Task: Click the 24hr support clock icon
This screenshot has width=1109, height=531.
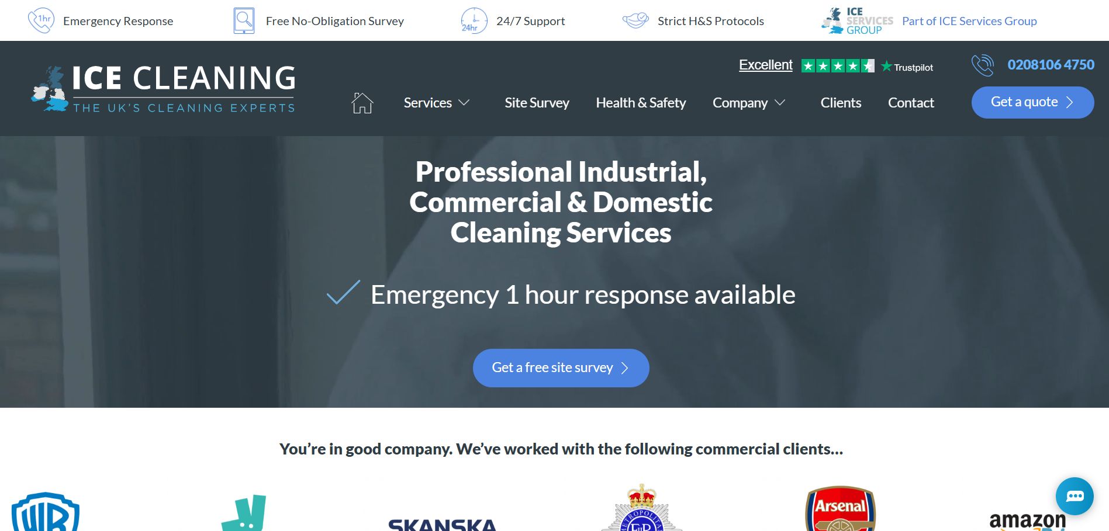Action: click(474, 20)
